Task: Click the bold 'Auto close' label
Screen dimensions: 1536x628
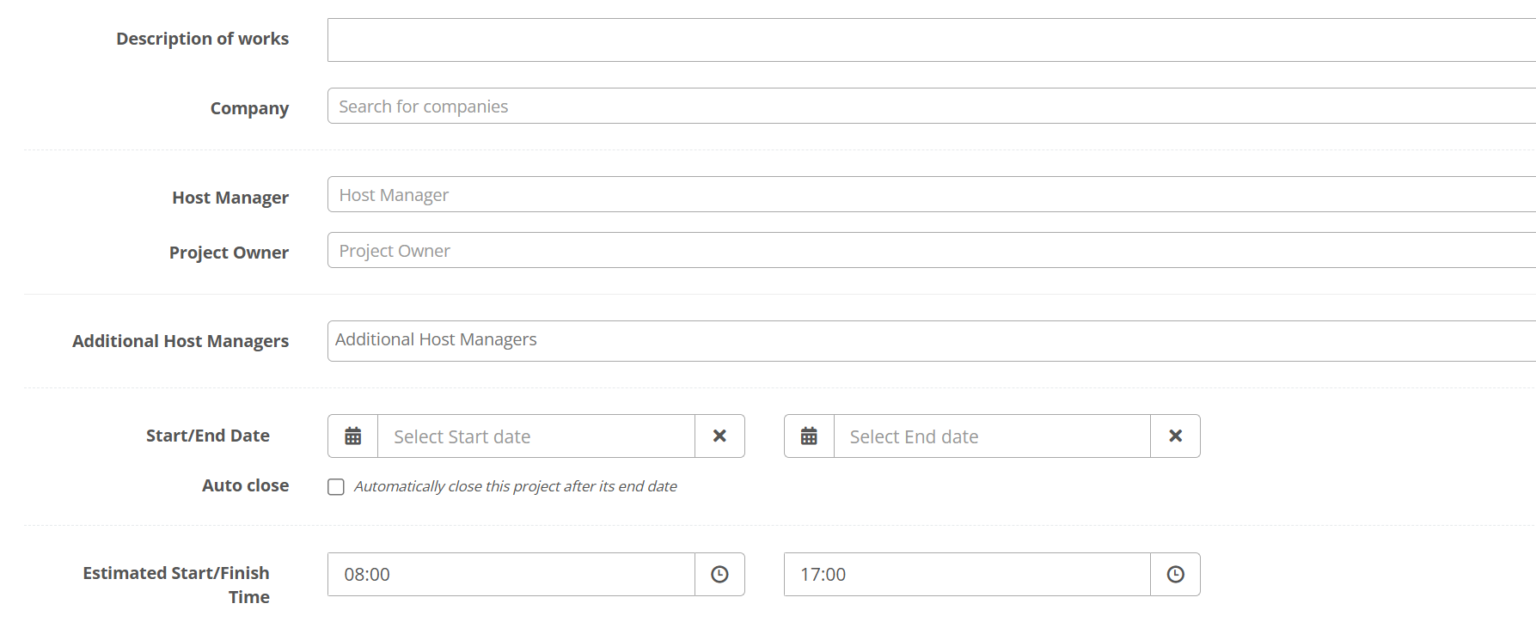Action: (245, 485)
